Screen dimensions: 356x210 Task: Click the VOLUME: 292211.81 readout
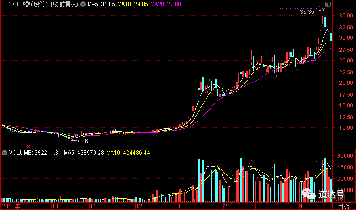pyautogui.click(x=35, y=153)
